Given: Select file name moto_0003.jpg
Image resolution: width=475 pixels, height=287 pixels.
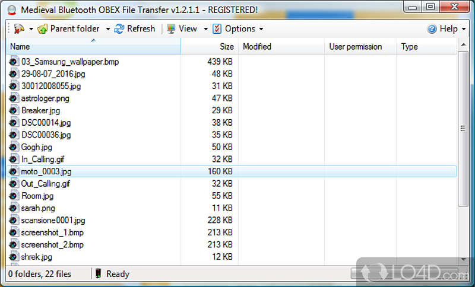Looking at the screenshot, I should click(x=46, y=171).
